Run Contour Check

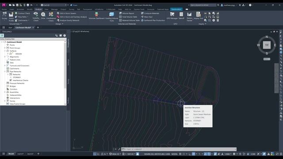point(23,13)
